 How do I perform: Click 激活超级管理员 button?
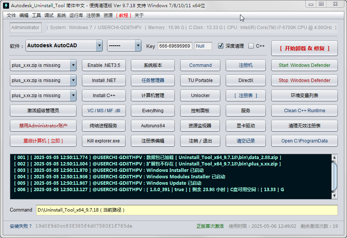(43, 110)
